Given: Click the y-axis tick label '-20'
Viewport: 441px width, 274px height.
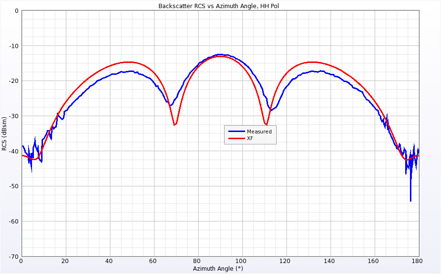Looking at the screenshot, I should 14,81.
